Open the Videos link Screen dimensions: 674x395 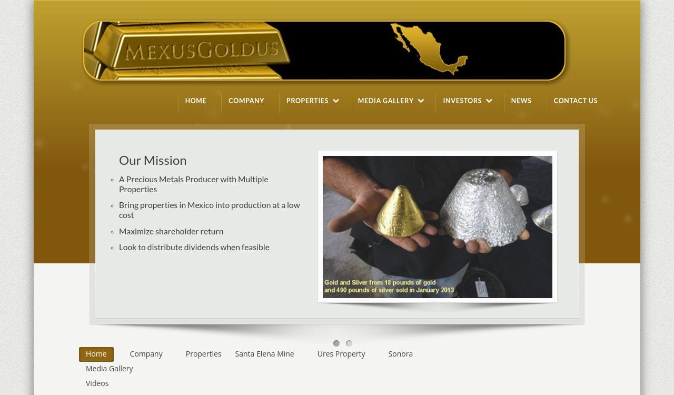tap(97, 383)
